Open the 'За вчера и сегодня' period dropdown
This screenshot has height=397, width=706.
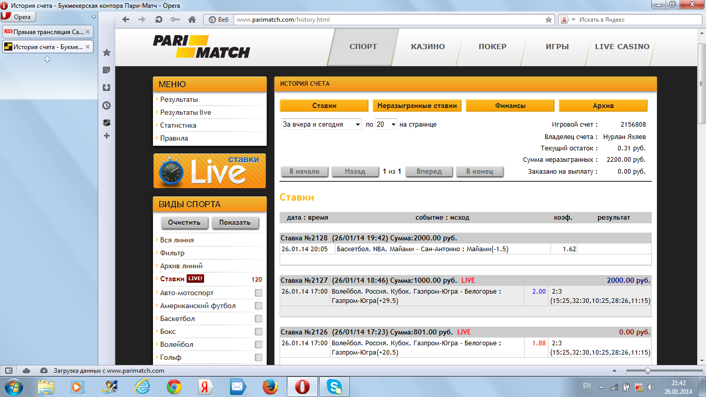point(321,125)
